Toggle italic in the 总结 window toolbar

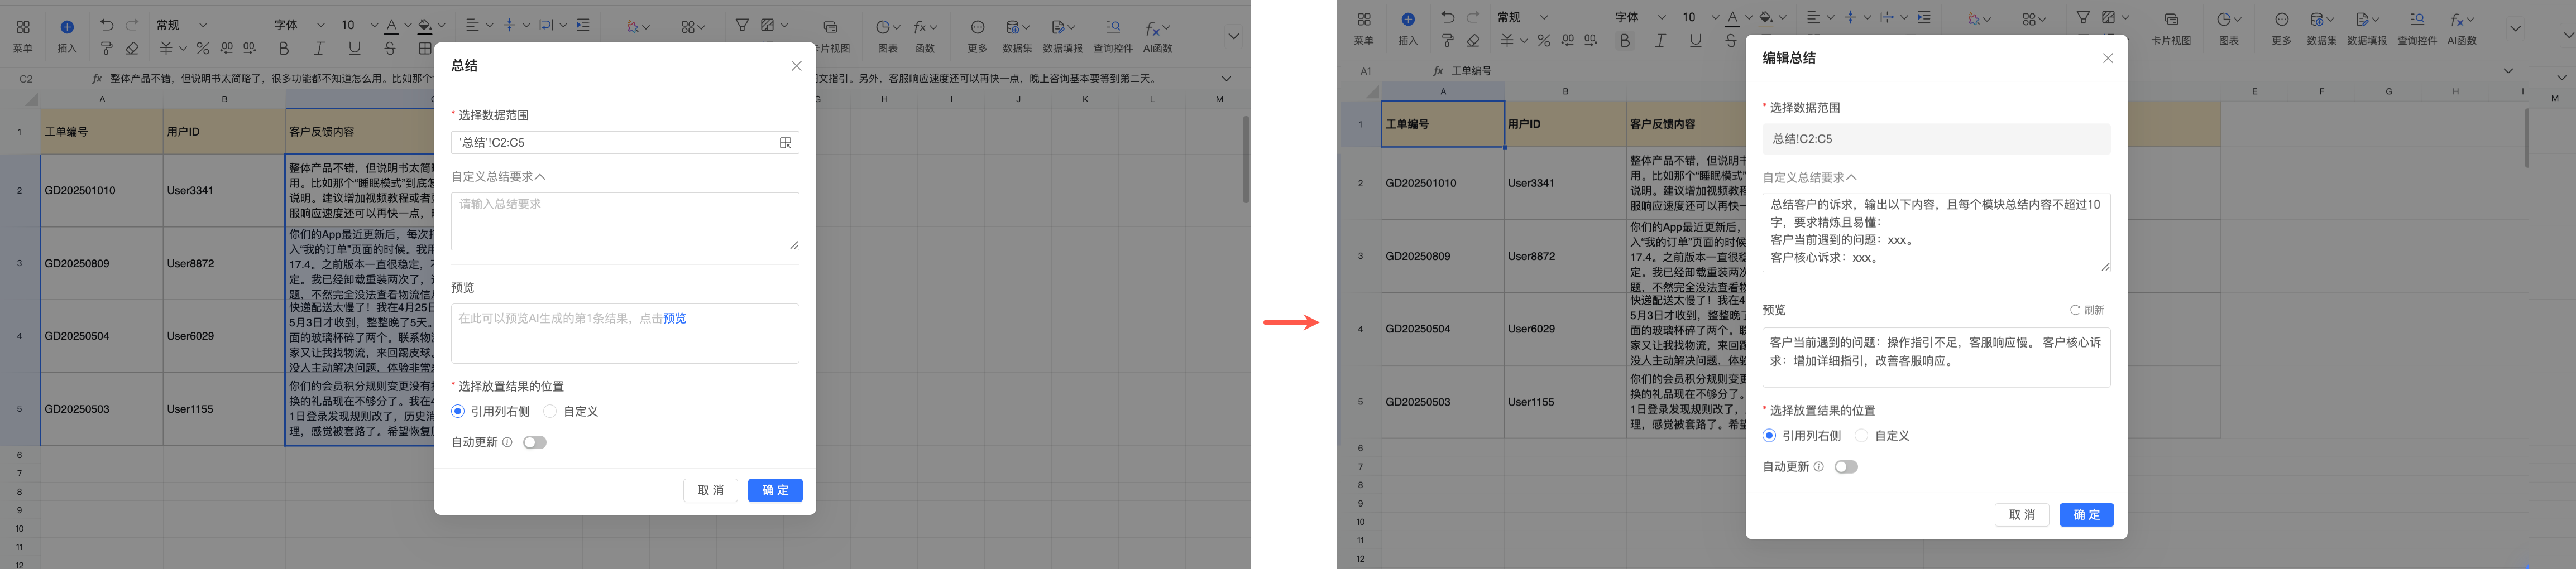[x=319, y=48]
